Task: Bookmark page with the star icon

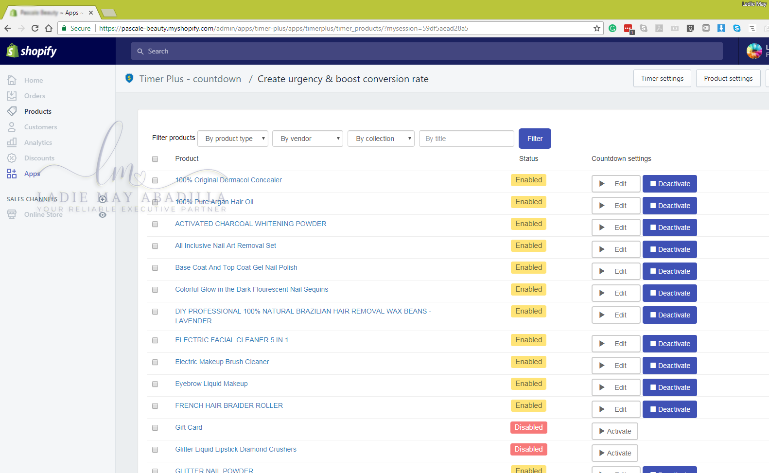Action: pyautogui.click(x=597, y=28)
